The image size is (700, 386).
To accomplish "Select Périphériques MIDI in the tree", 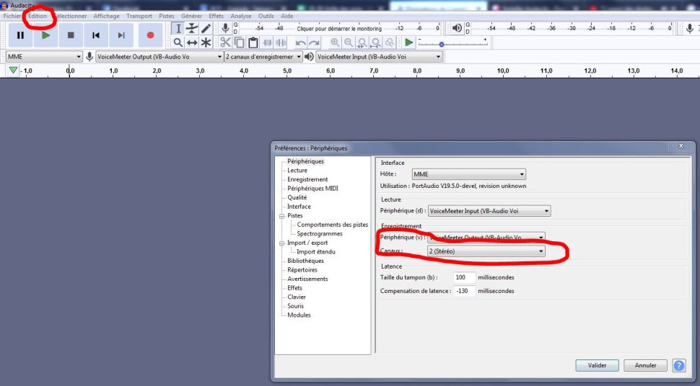I will (x=312, y=189).
